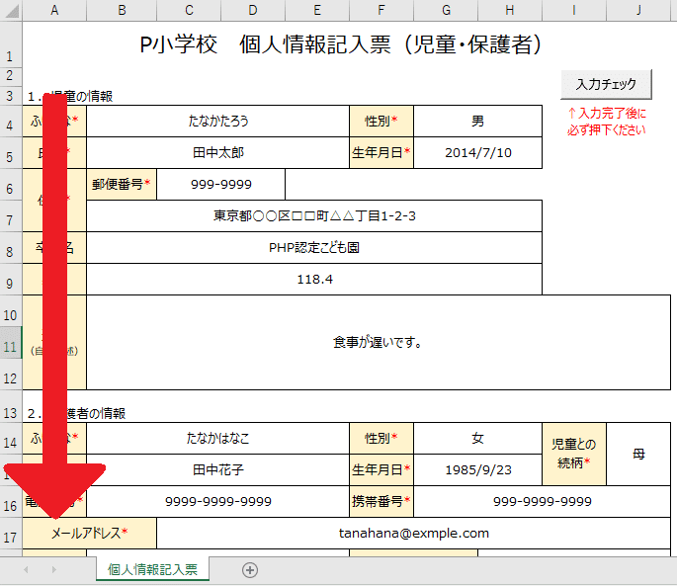The width and height of the screenshot is (677, 586).
Task: Click the 児童との続柄 label cell
Action: 574,454
